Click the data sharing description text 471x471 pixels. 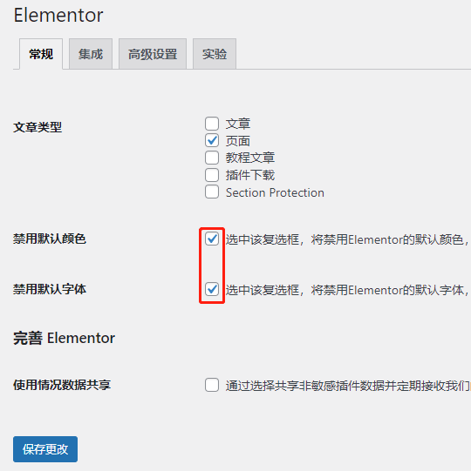tap(348, 386)
